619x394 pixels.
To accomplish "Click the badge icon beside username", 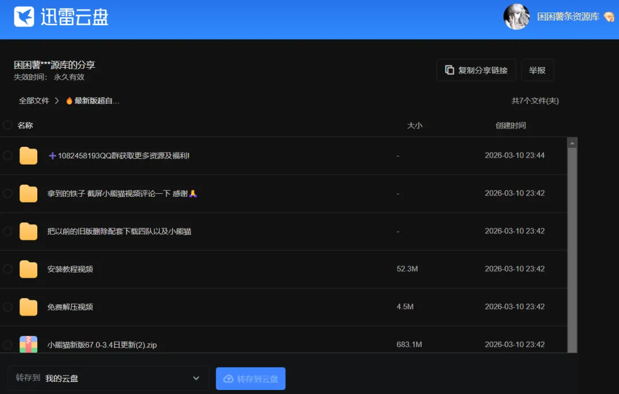I will (x=609, y=17).
